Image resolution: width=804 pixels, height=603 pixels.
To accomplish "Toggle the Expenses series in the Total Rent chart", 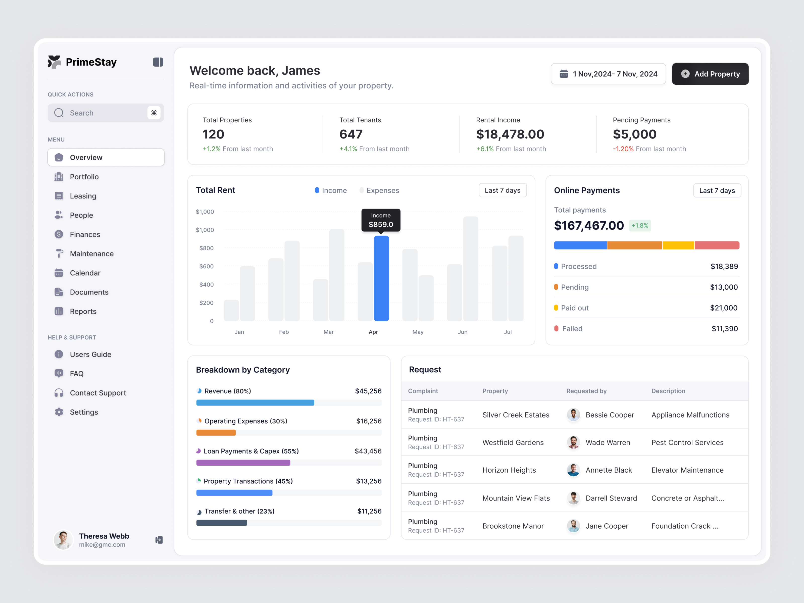I will coord(379,190).
